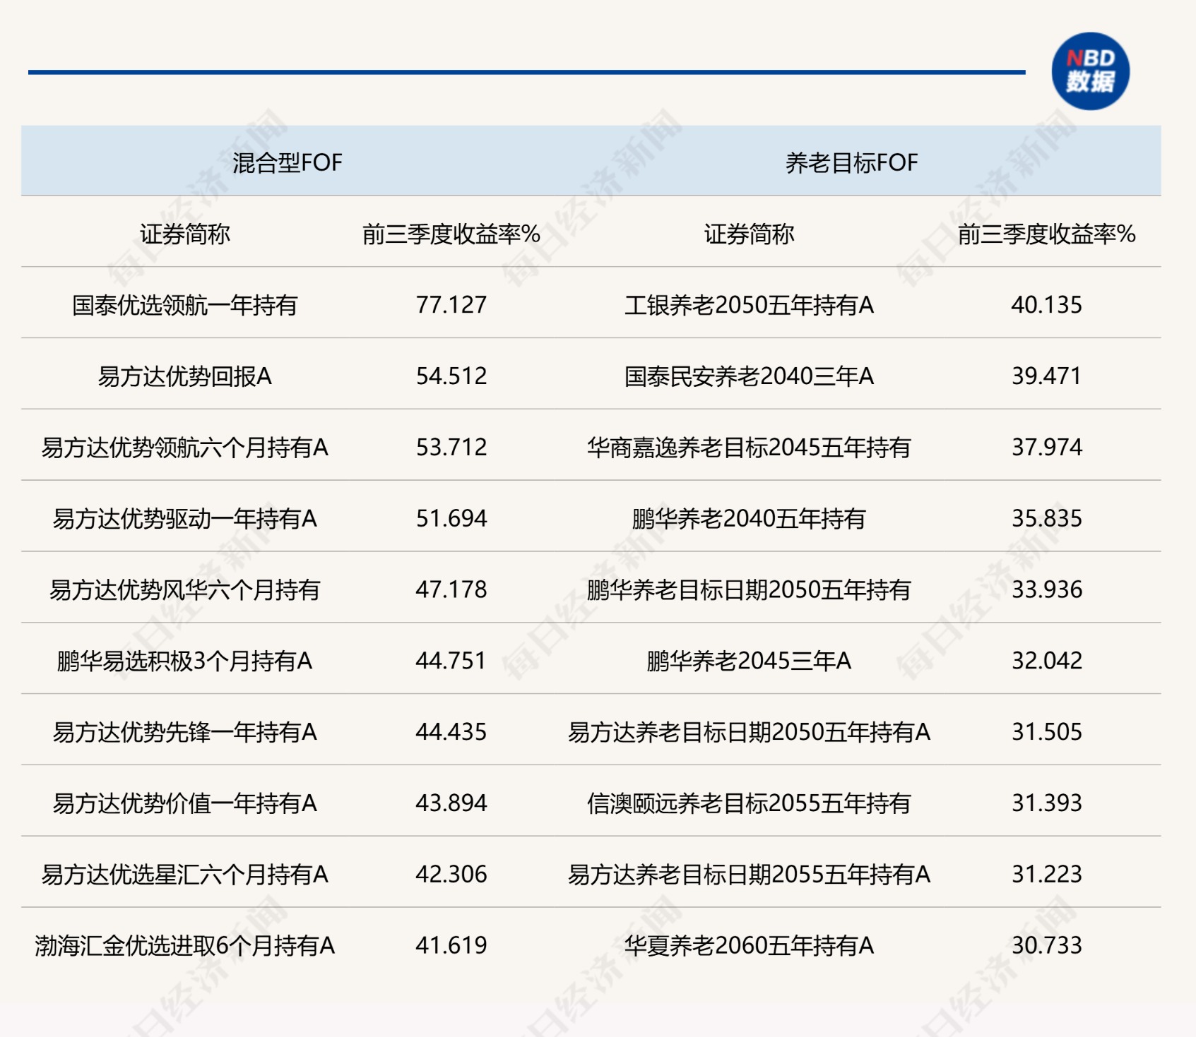Select the 养老目标FOF header
1196x1037 pixels.
851,163
